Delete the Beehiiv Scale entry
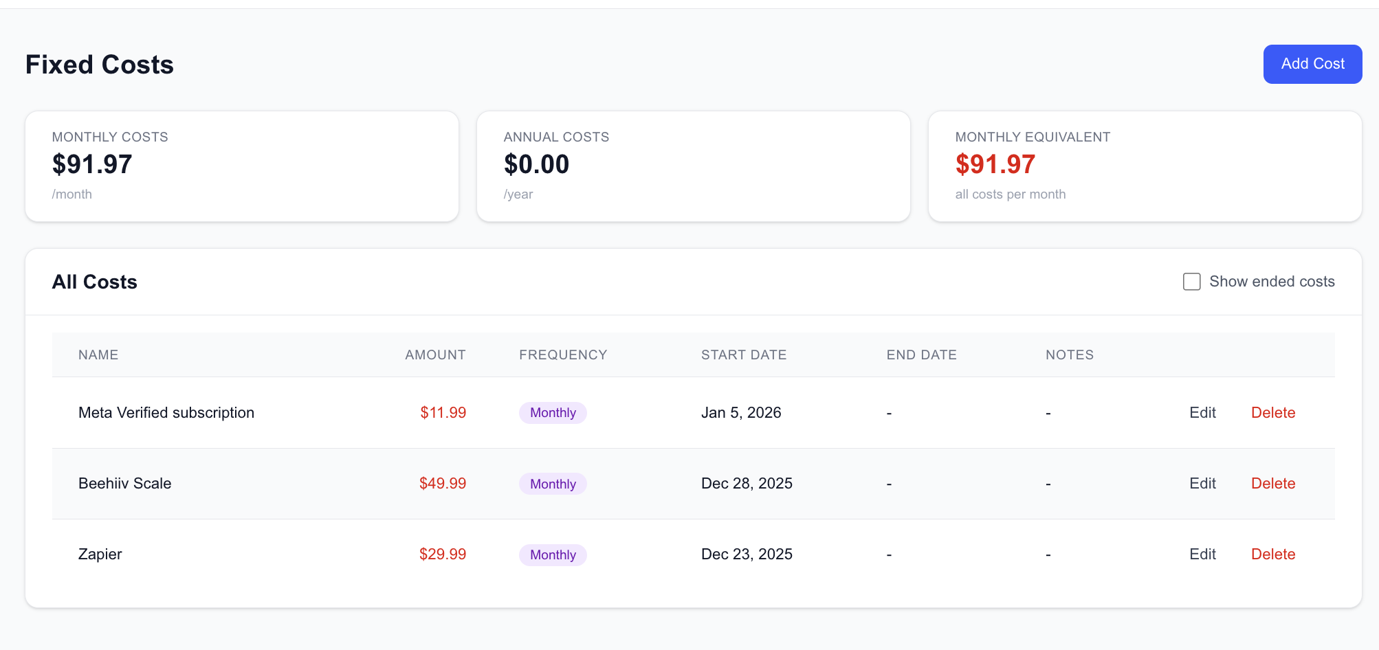This screenshot has width=1379, height=650. [x=1272, y=483]
